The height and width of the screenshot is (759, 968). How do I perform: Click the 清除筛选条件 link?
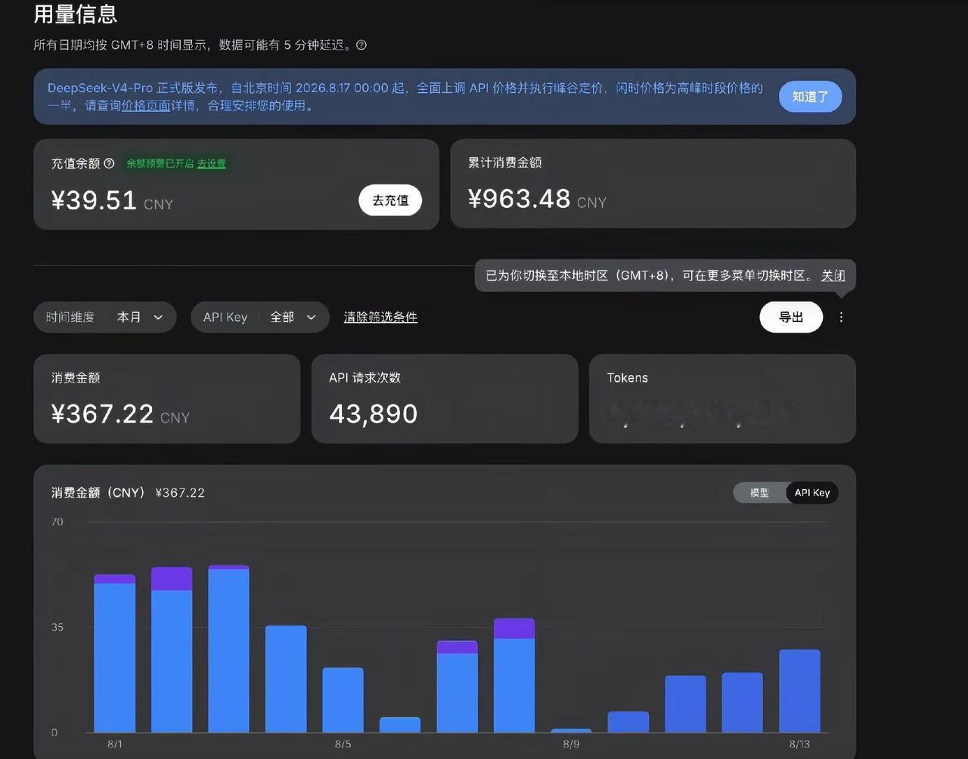click(x=380, y=318)
